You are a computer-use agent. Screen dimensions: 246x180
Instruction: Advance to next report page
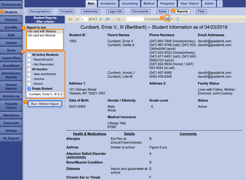pos(101,19)
